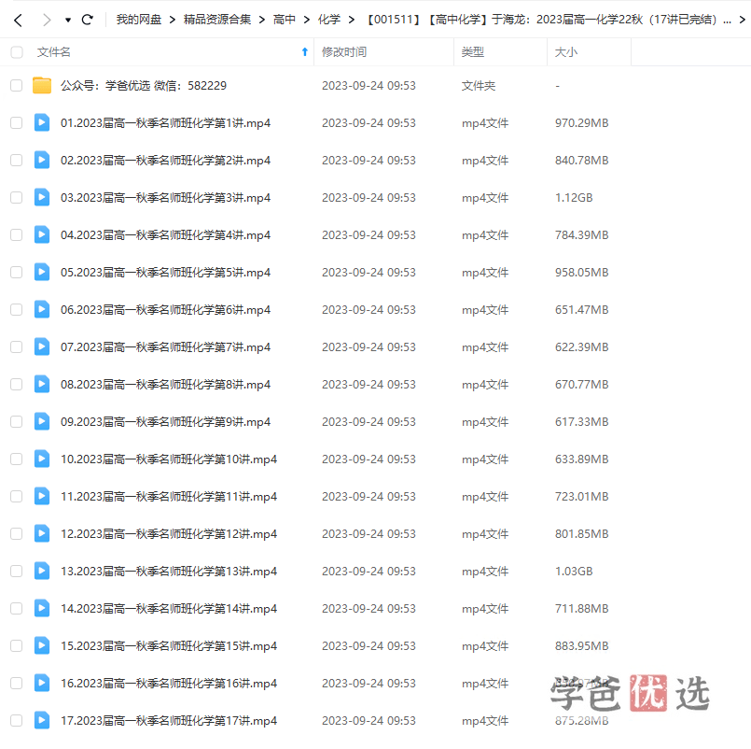Click size value 970.29MB
The image size is (751, 749).
pyautogui.click(x=581, y=122)
